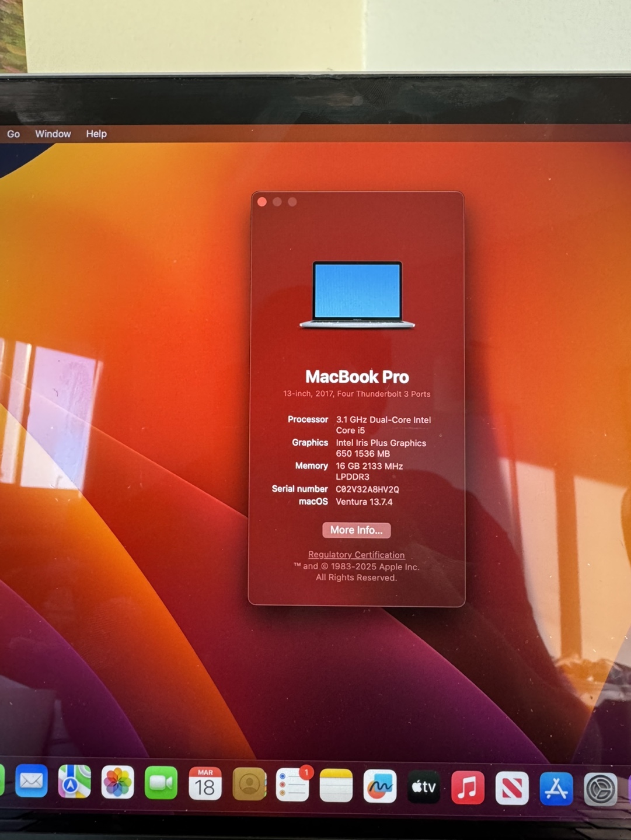Open the Help menu
Screen dimensions: 631x840
click(96, 134)
